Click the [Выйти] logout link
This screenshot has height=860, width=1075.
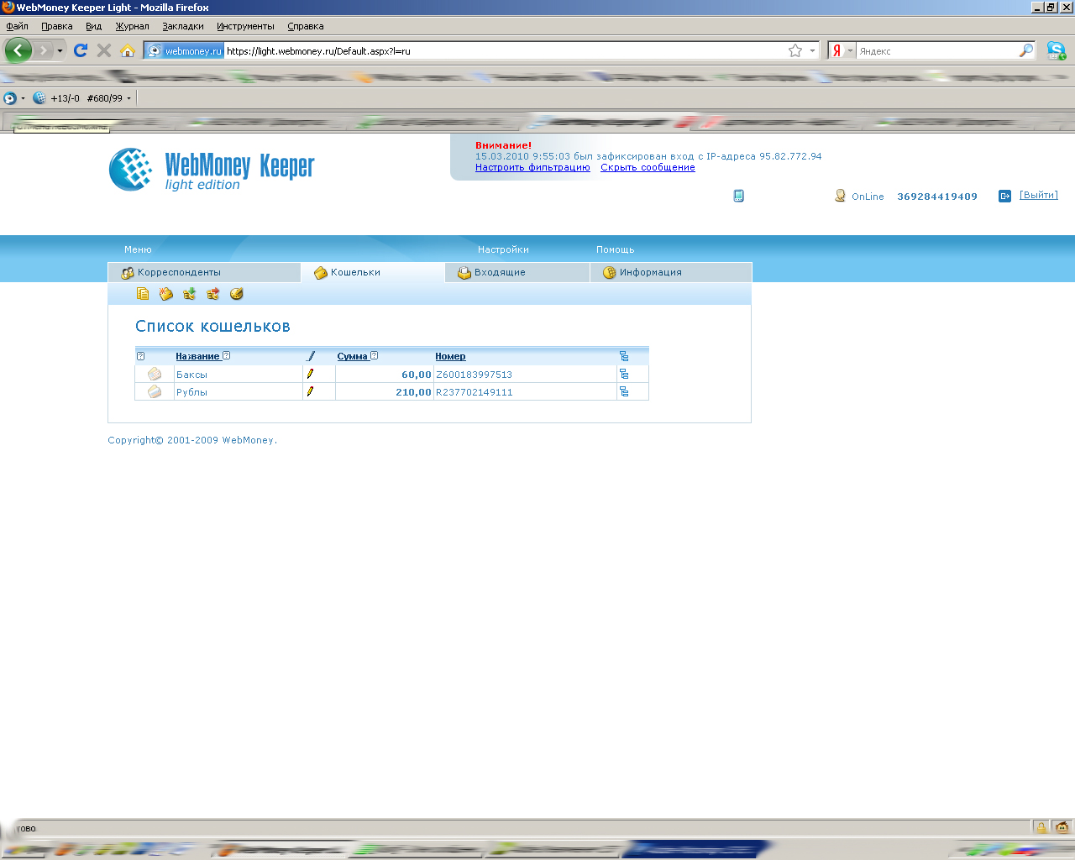tap(1039, 195)
